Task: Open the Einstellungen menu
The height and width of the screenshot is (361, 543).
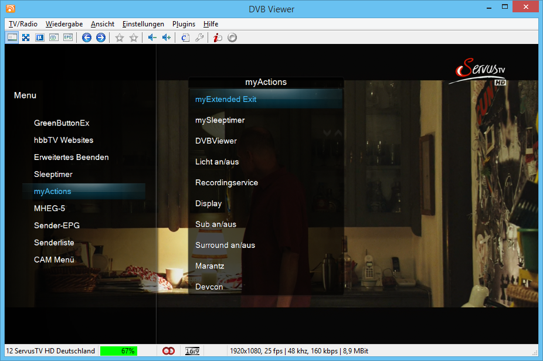Action: 143,24
